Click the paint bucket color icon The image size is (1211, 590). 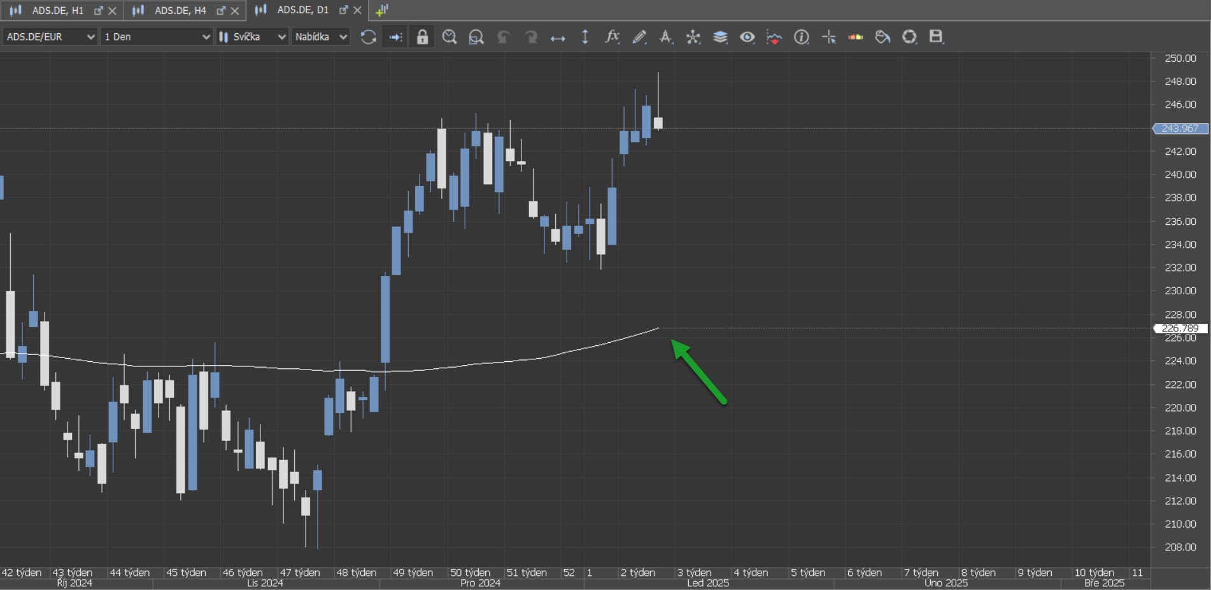click(882, 37)
